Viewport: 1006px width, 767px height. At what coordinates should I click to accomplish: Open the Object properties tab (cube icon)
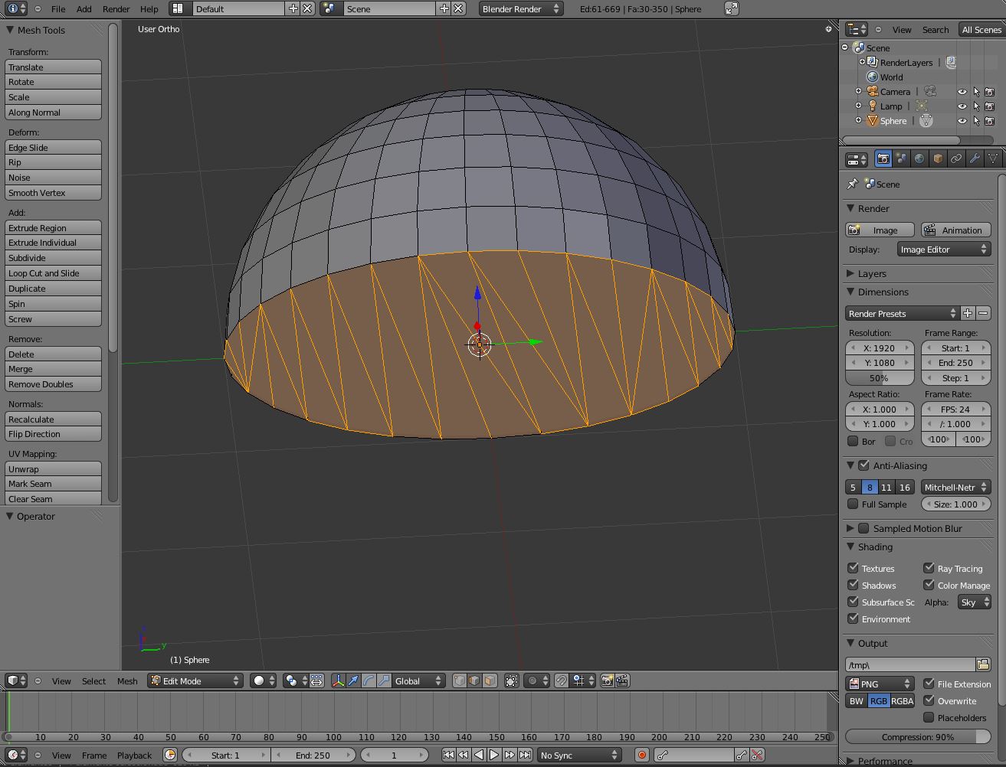[938, 158]
